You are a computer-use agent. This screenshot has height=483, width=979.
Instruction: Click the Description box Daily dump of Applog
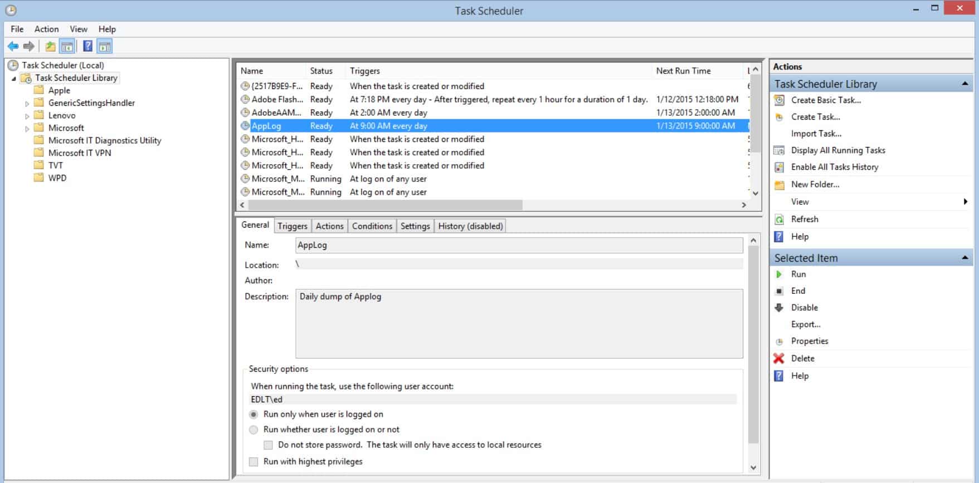[x=519, y=323]
